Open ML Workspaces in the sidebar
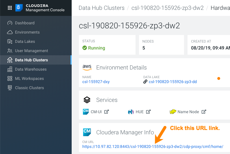Image resolution: width=230 pixels, height=154 pixels. coord(29,78)
